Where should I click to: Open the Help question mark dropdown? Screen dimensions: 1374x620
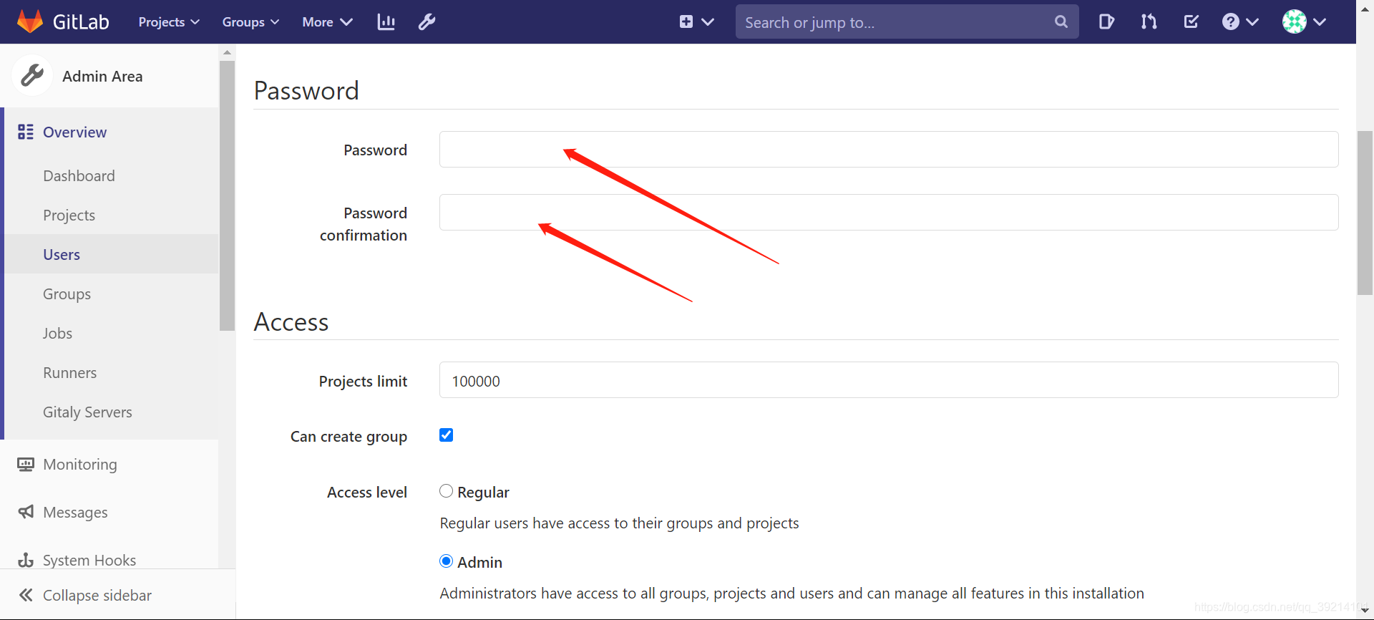pyautogui.click(x=1240, y=22)
